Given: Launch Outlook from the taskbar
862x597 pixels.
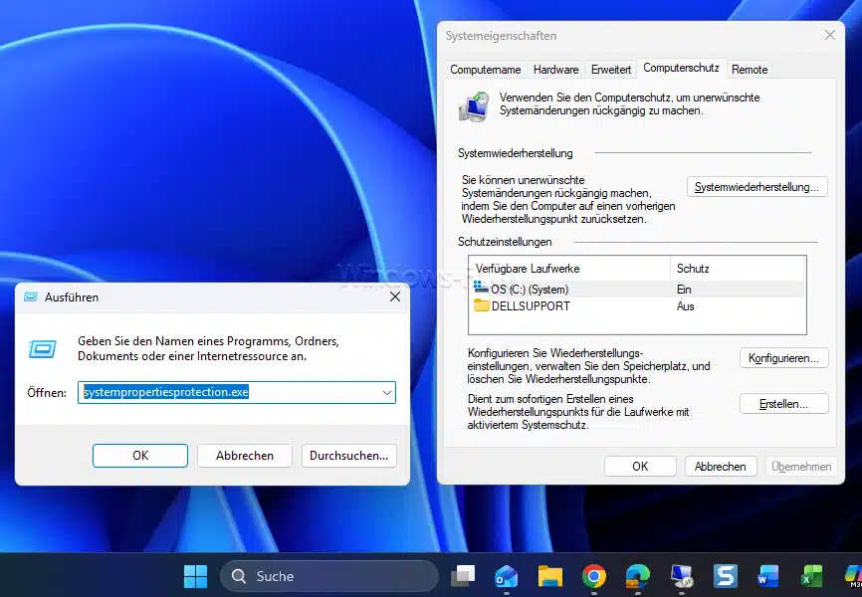Looking at the screenshot, I should (507, 576).
